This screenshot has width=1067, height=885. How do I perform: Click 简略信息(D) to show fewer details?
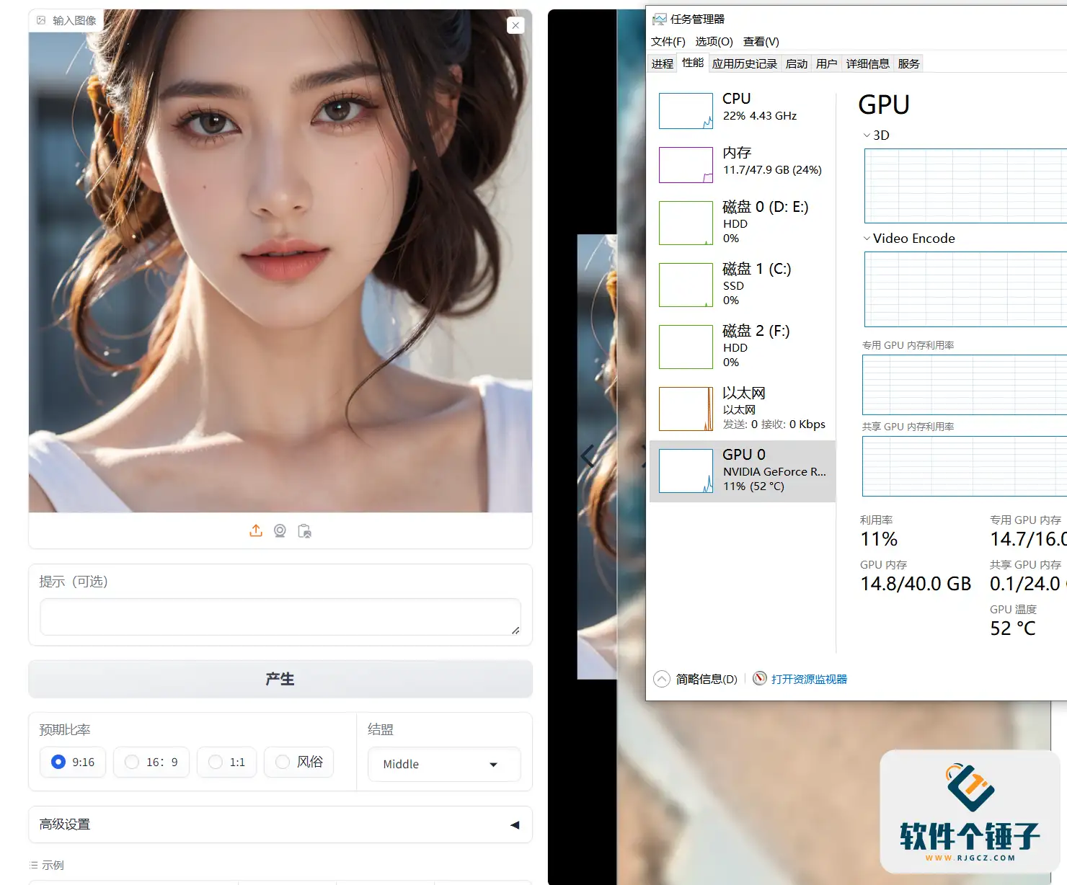(707, 679)
